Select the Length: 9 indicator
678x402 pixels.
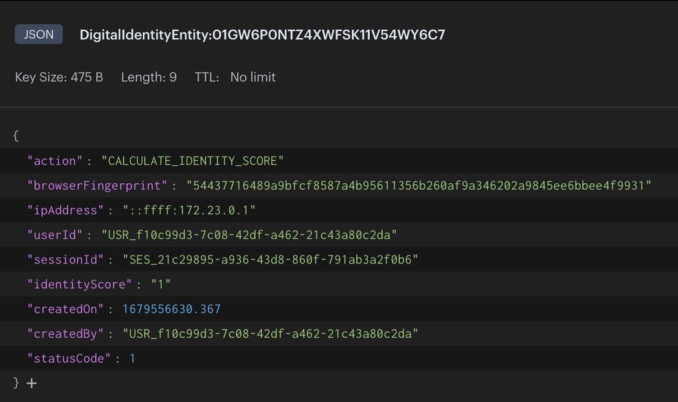click(149, 77)
